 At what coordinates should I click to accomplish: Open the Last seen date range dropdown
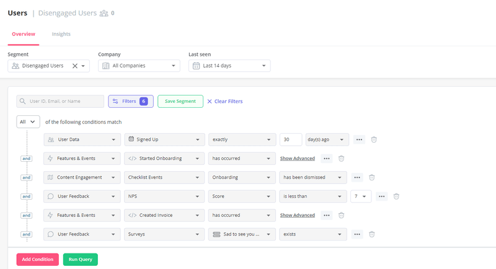pos(229,66)
